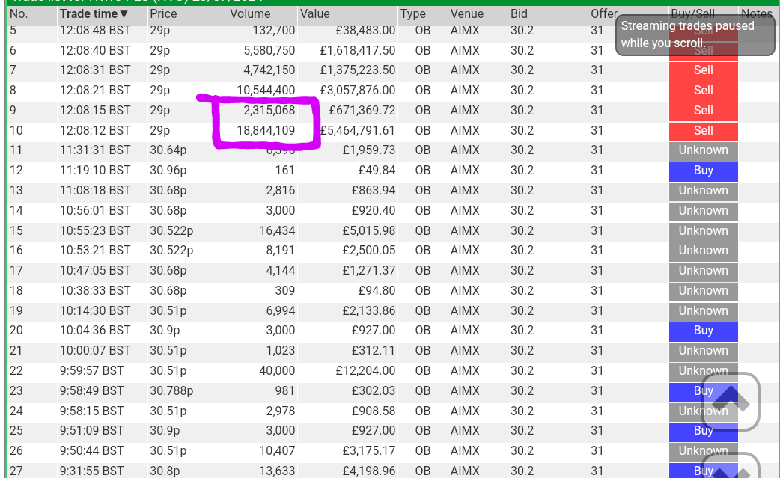
Task: Click the volume 40,000
Action: click(x=277, y=371)
